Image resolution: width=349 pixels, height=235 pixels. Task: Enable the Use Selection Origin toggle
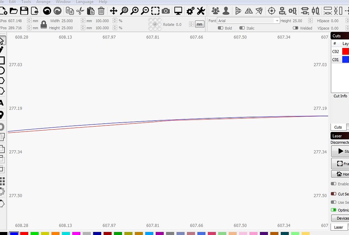pyautogui.click(x=333, y=202)
